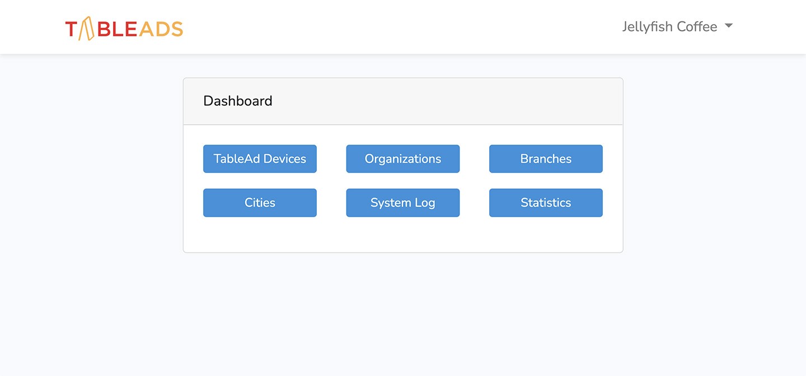Click empty space inside the dashboard card
The height and width of the screenshot is (376, 806).
pos(403,236)
